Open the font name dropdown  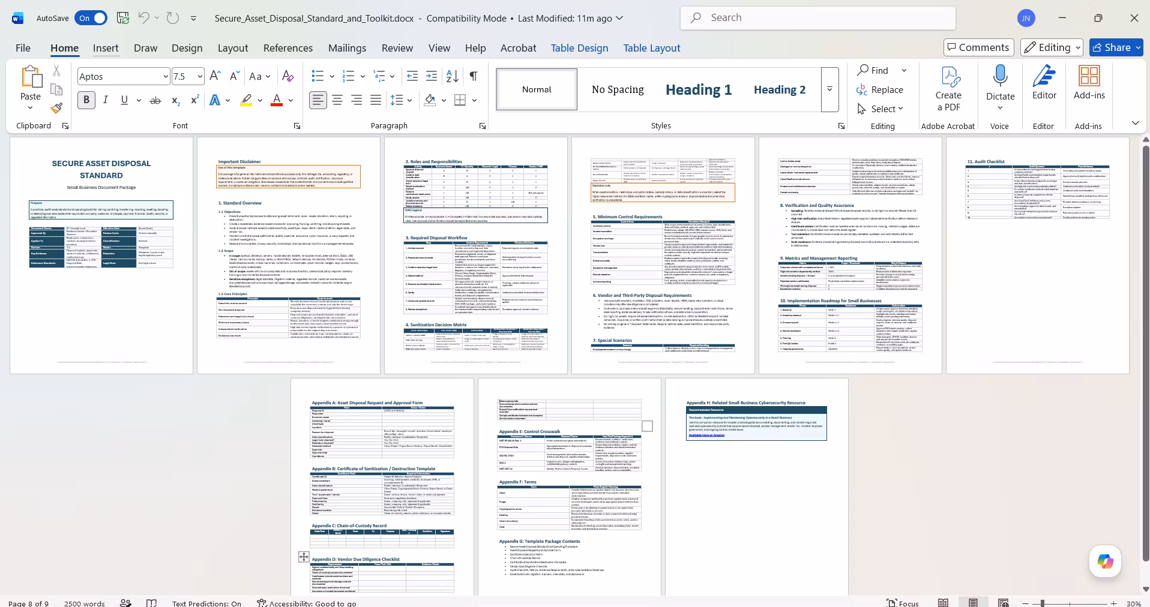click(166, 76)
